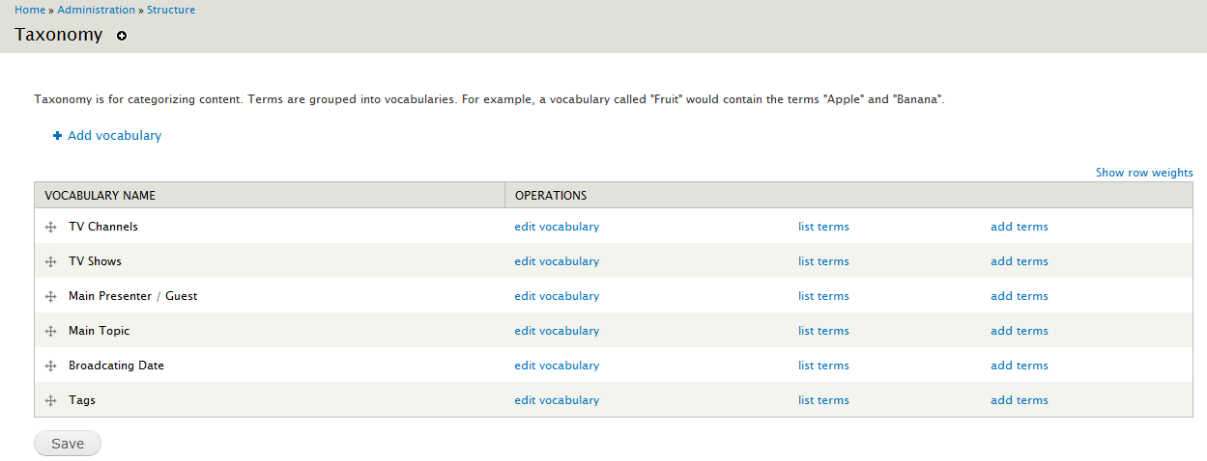Viewport: 1207px width, 461px height.
Task: Open Administration from the breadcrumb
Action: pos(96,10)
